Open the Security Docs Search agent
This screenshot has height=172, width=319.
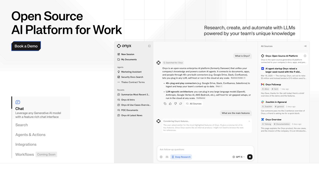pyautogui.click(x=130, y=77)
